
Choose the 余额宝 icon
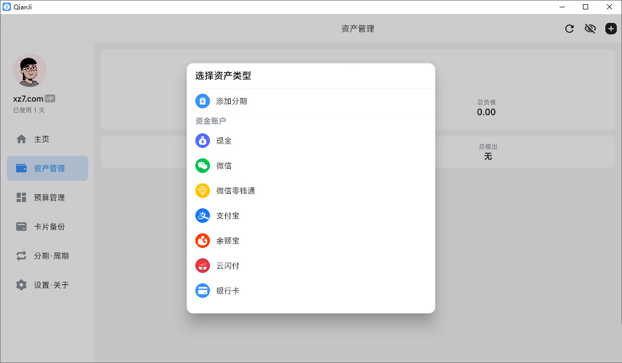pyautogui.click(x=202, y=241)
